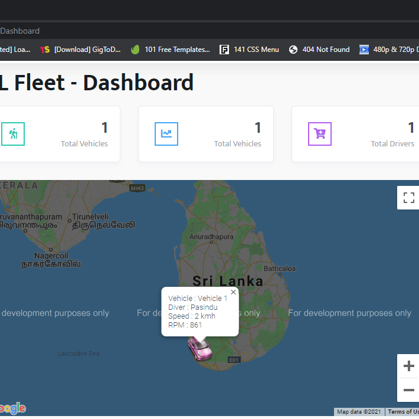The image size is (419, 419).
Task: Click the blue line chart card icon
Action: pyautogui.click(x=166, y=134)
